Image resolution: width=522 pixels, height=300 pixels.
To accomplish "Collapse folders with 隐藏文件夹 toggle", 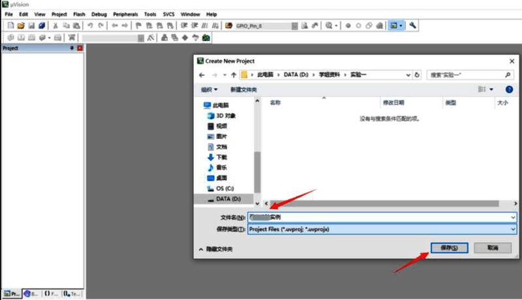I will click(x=216, y=249).
